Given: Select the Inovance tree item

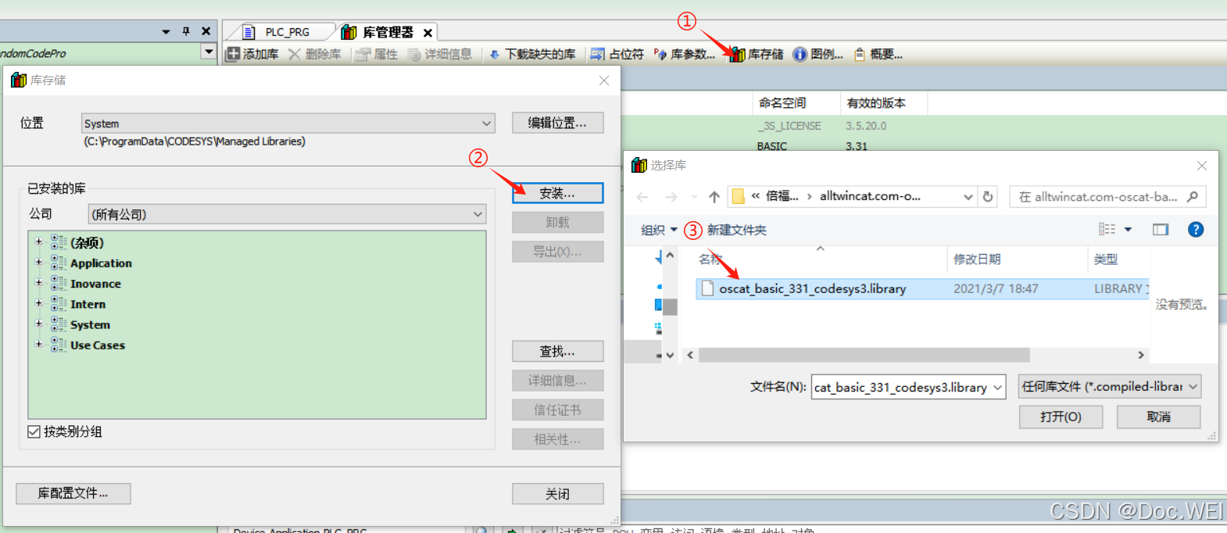Looking at the screenshot, I should 95,284.
